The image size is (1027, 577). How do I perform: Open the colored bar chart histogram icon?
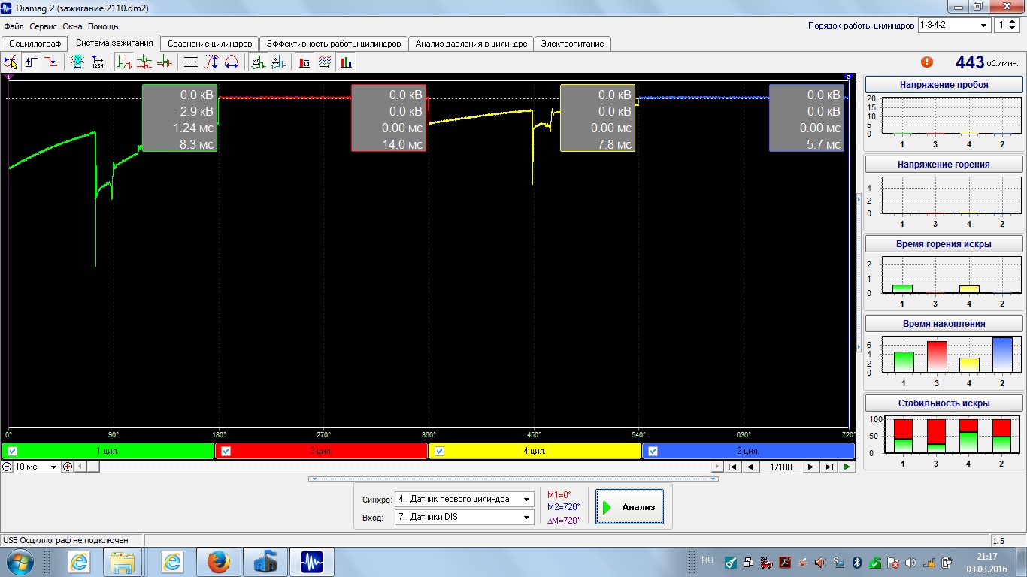[346, 62]
